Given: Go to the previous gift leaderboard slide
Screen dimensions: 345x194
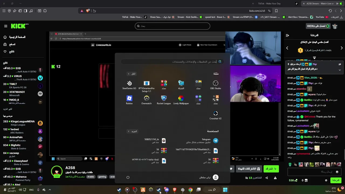Looking at the screenshot, I should click(287, 48).
